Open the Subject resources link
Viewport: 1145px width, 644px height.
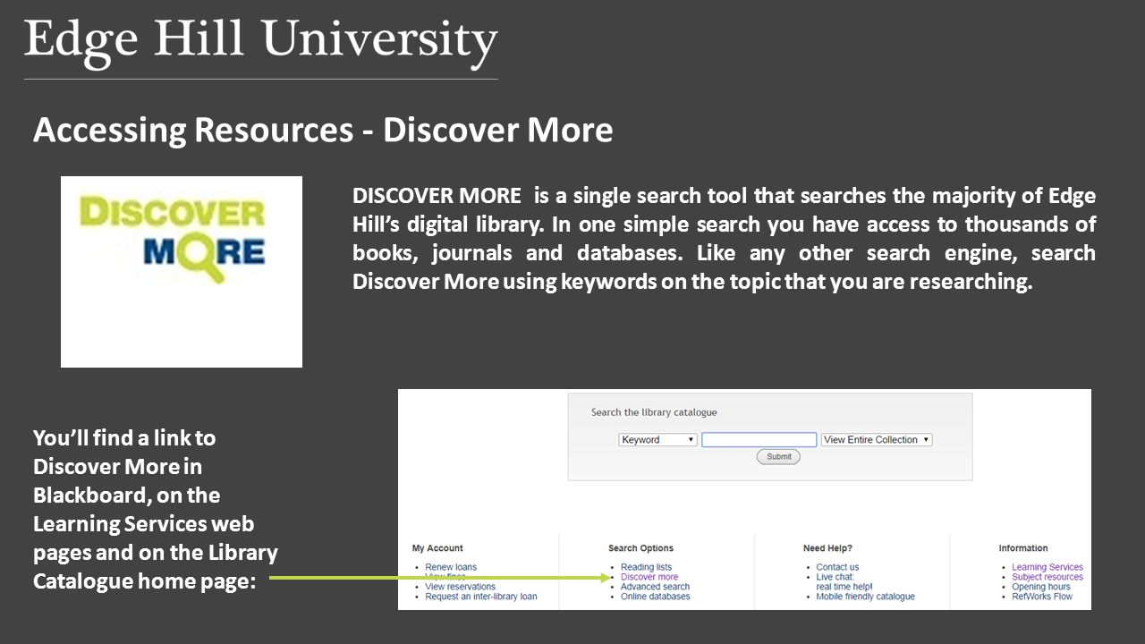point(1047,577)
